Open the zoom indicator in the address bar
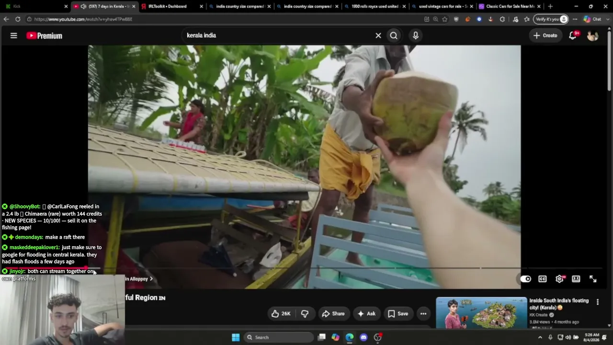Screen dimensions: 613x345 [435, 19]
